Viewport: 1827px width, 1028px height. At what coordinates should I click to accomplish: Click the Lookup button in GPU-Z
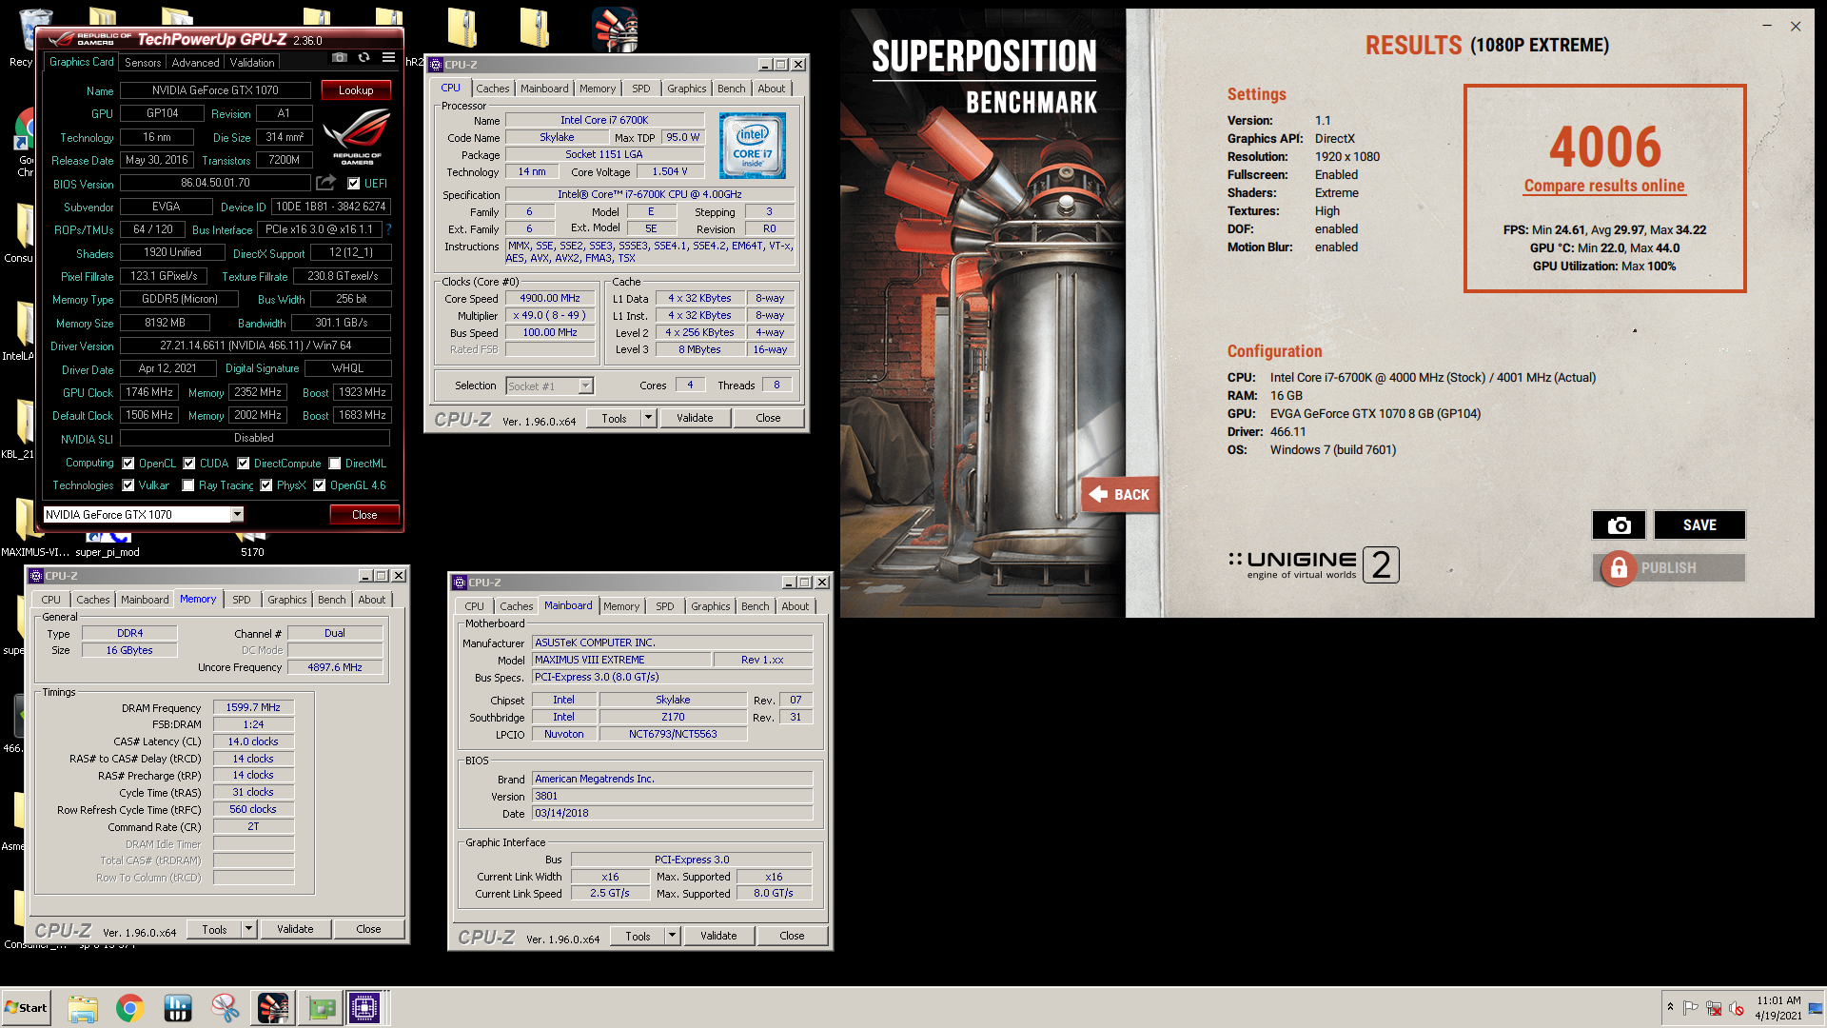coord(356,90)
